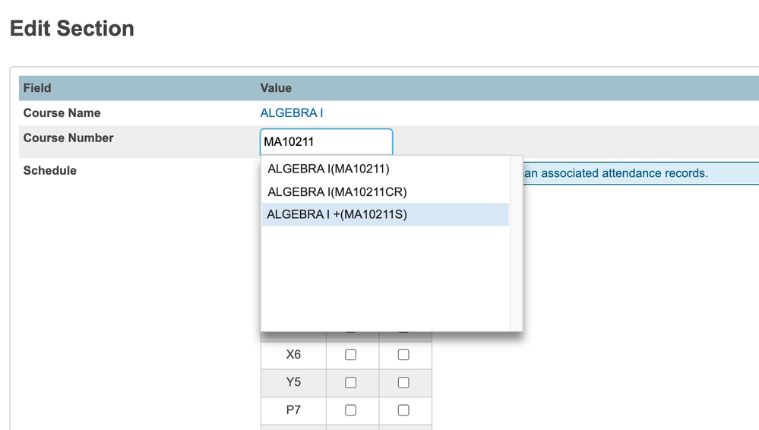The image size is (759, 430).
Task: Select the ALGEBRA I(MA10211) suggestion
Action: pos(328,169)
